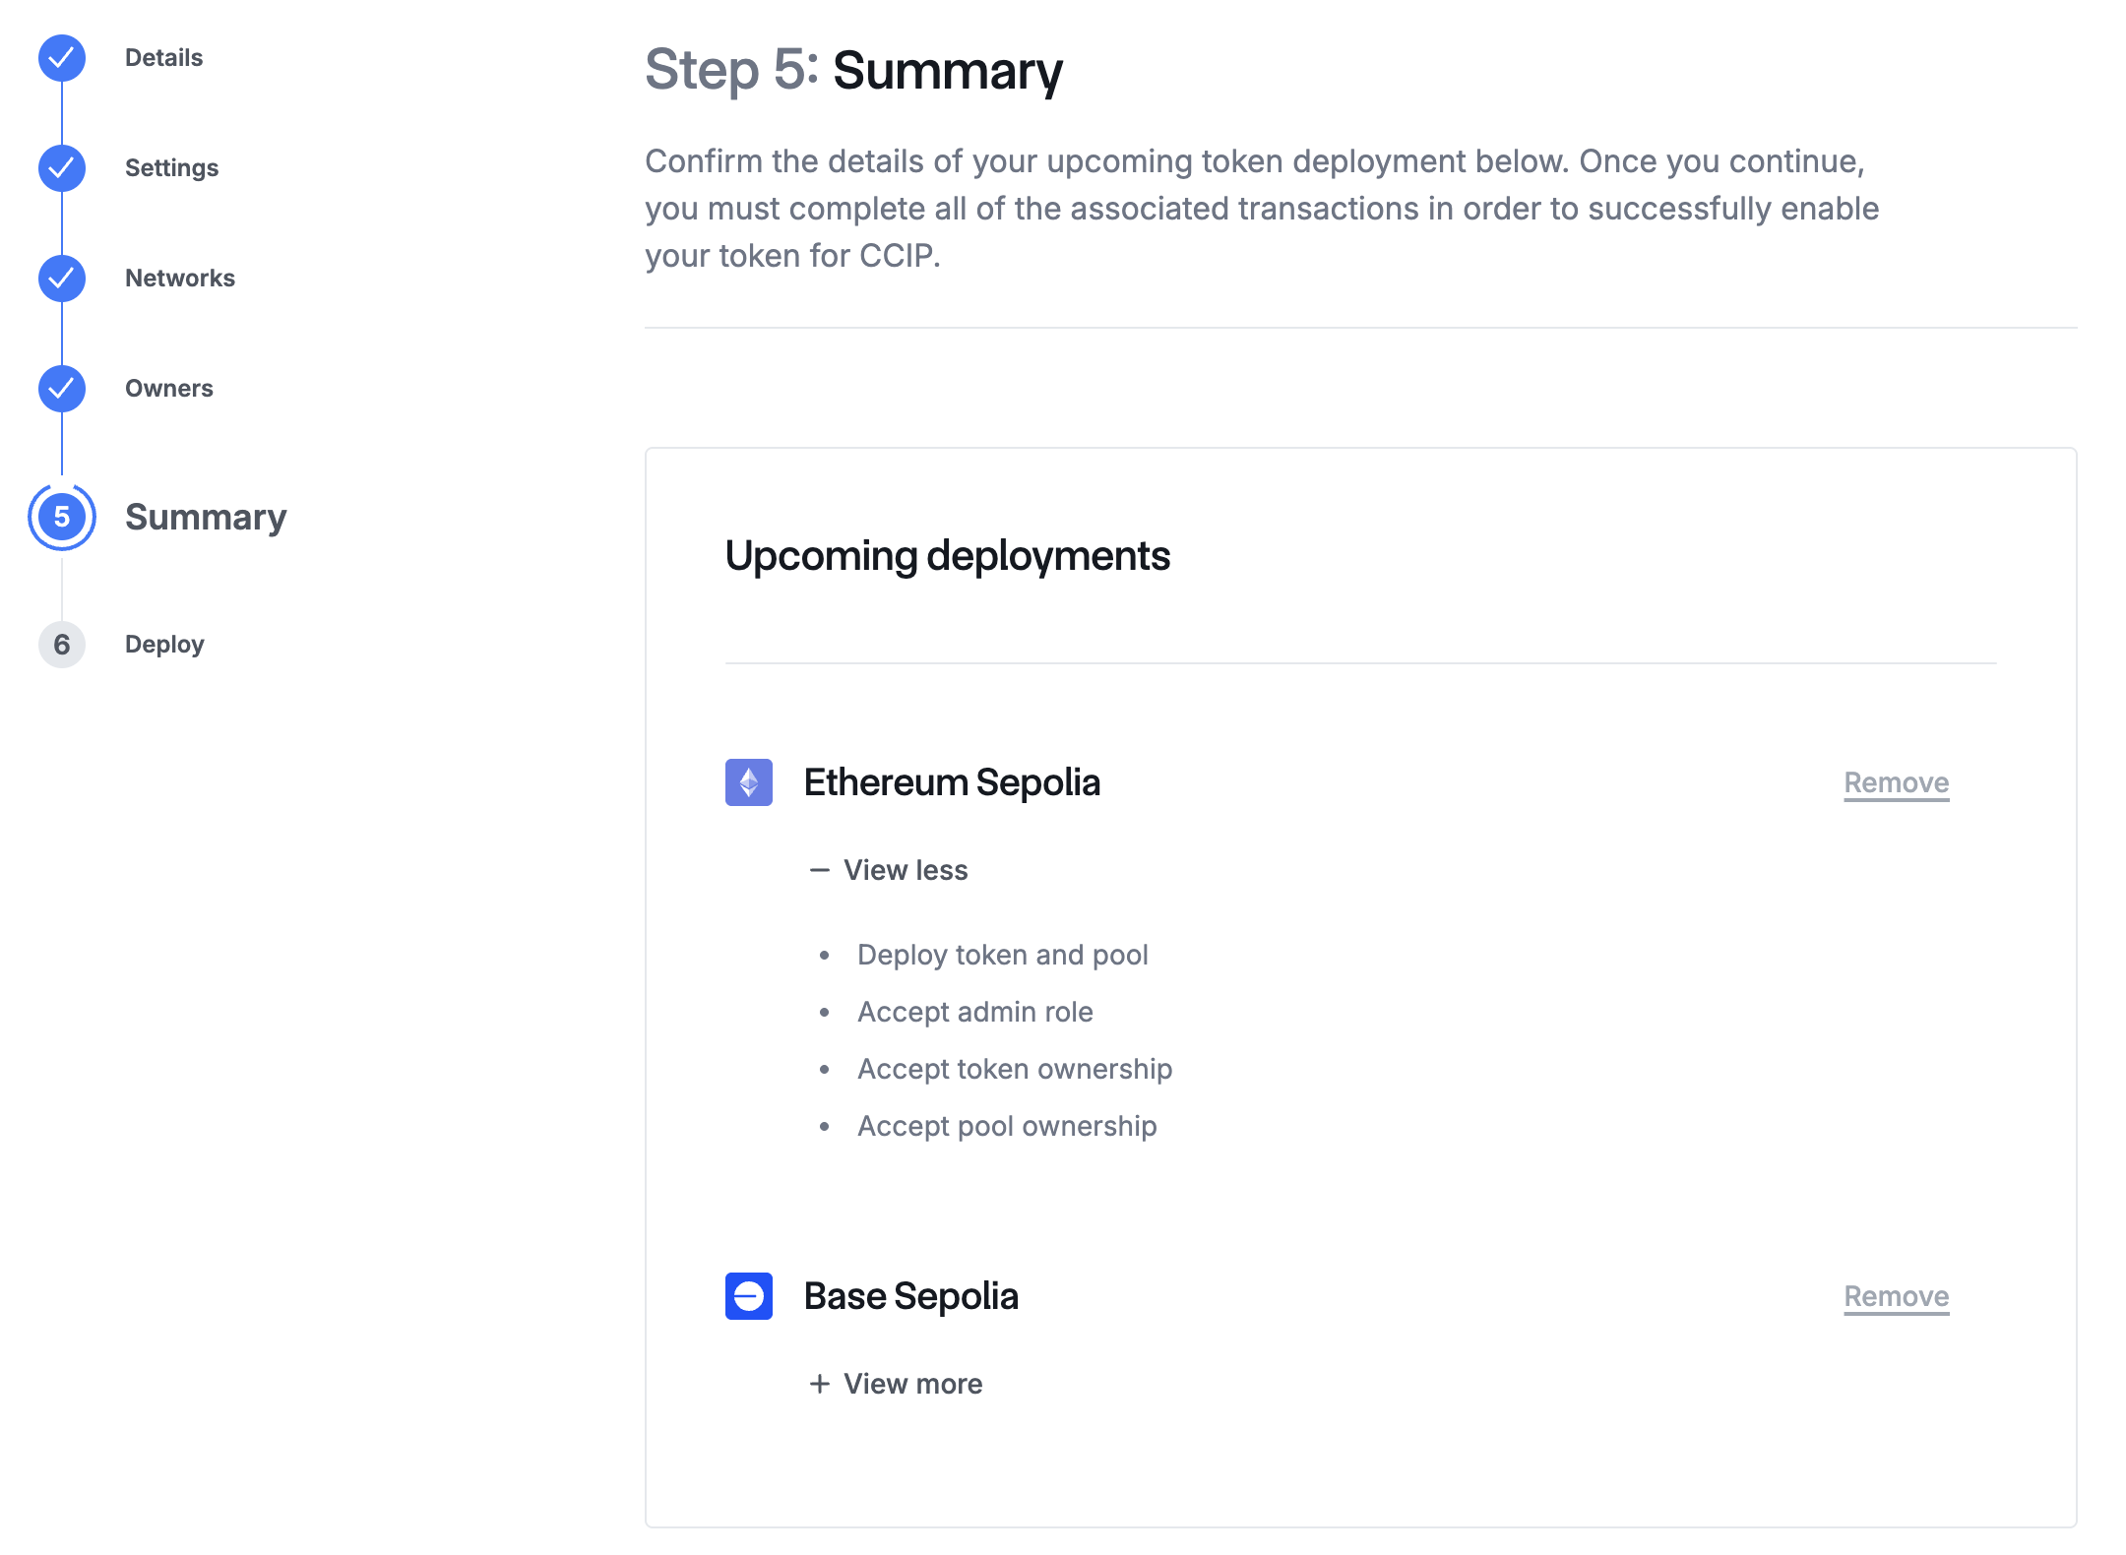2126x1555 pixels.
Task: Select the circled step 5 indicator
Action: [61, 519]
